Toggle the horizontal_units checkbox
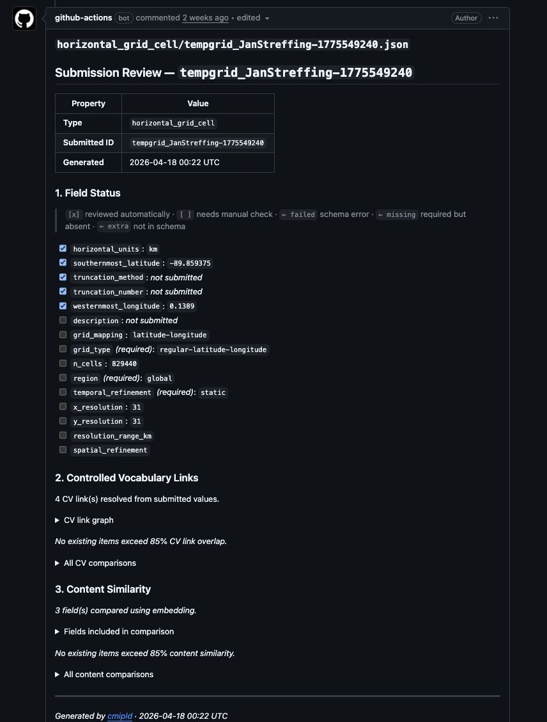Screen dimensions: 547x722 [63, 248]
